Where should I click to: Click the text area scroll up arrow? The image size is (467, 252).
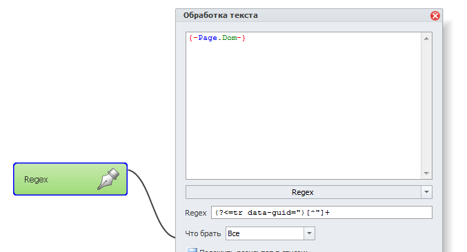[426, 39]
